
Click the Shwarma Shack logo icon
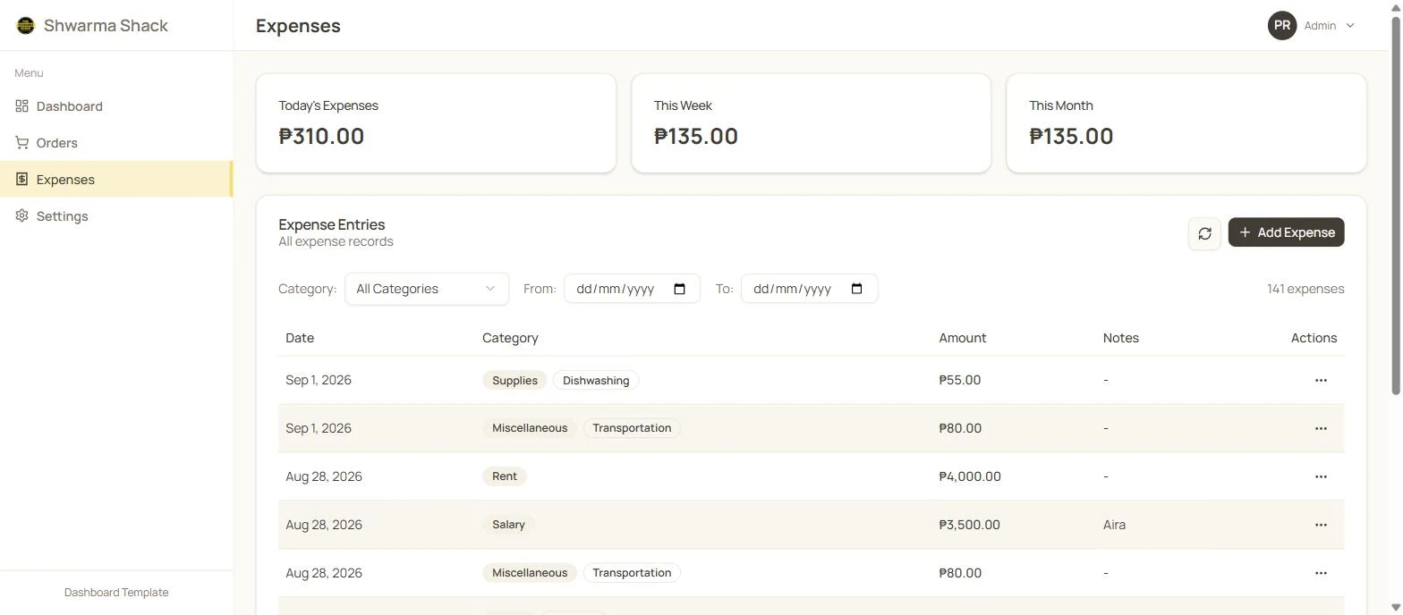tap(25, 25)
